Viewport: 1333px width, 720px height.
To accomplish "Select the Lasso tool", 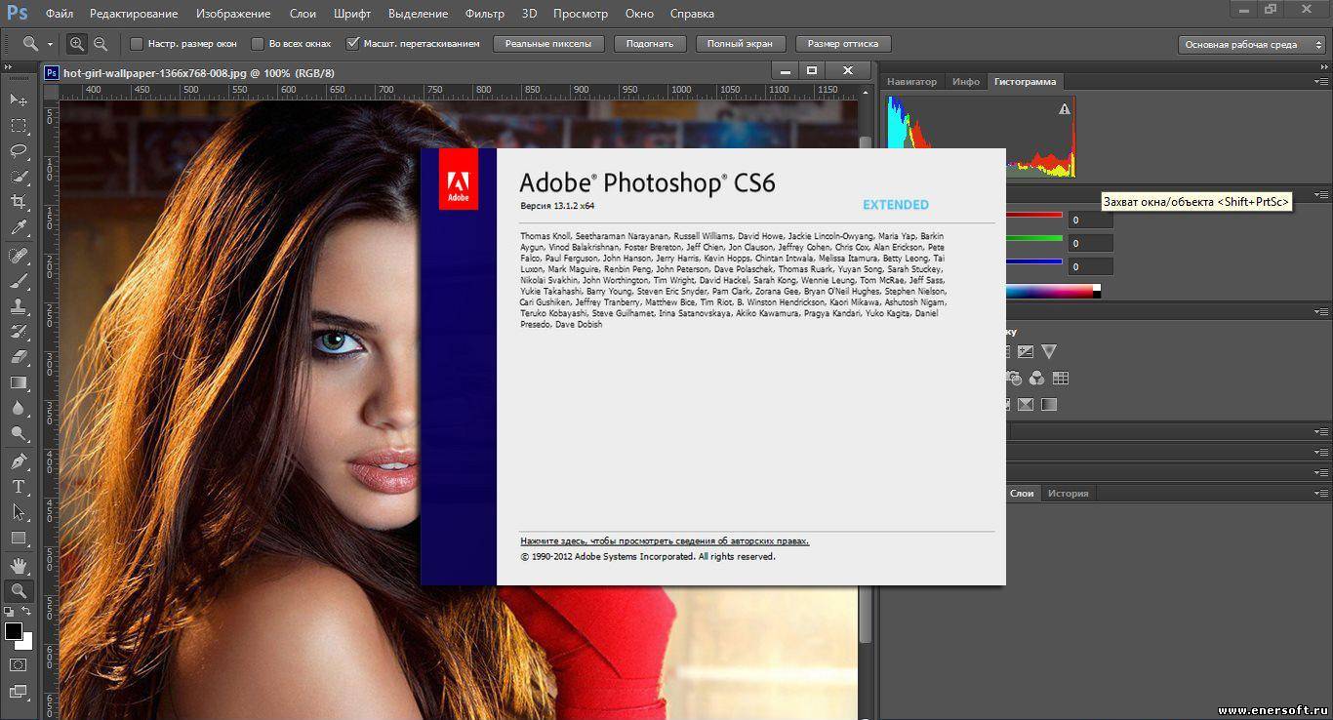I will coord(19,151).
